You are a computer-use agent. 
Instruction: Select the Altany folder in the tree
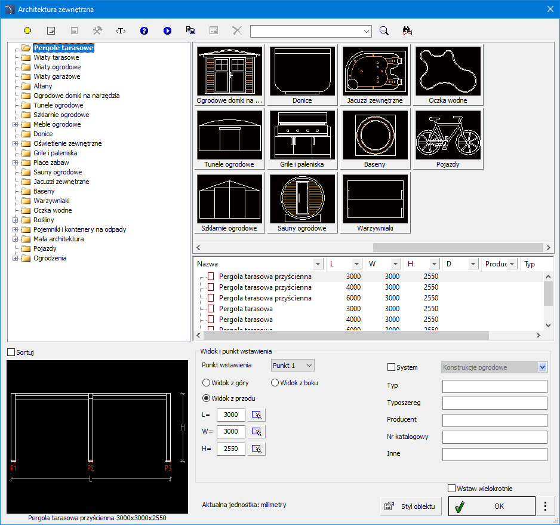(x=42, y=86)
